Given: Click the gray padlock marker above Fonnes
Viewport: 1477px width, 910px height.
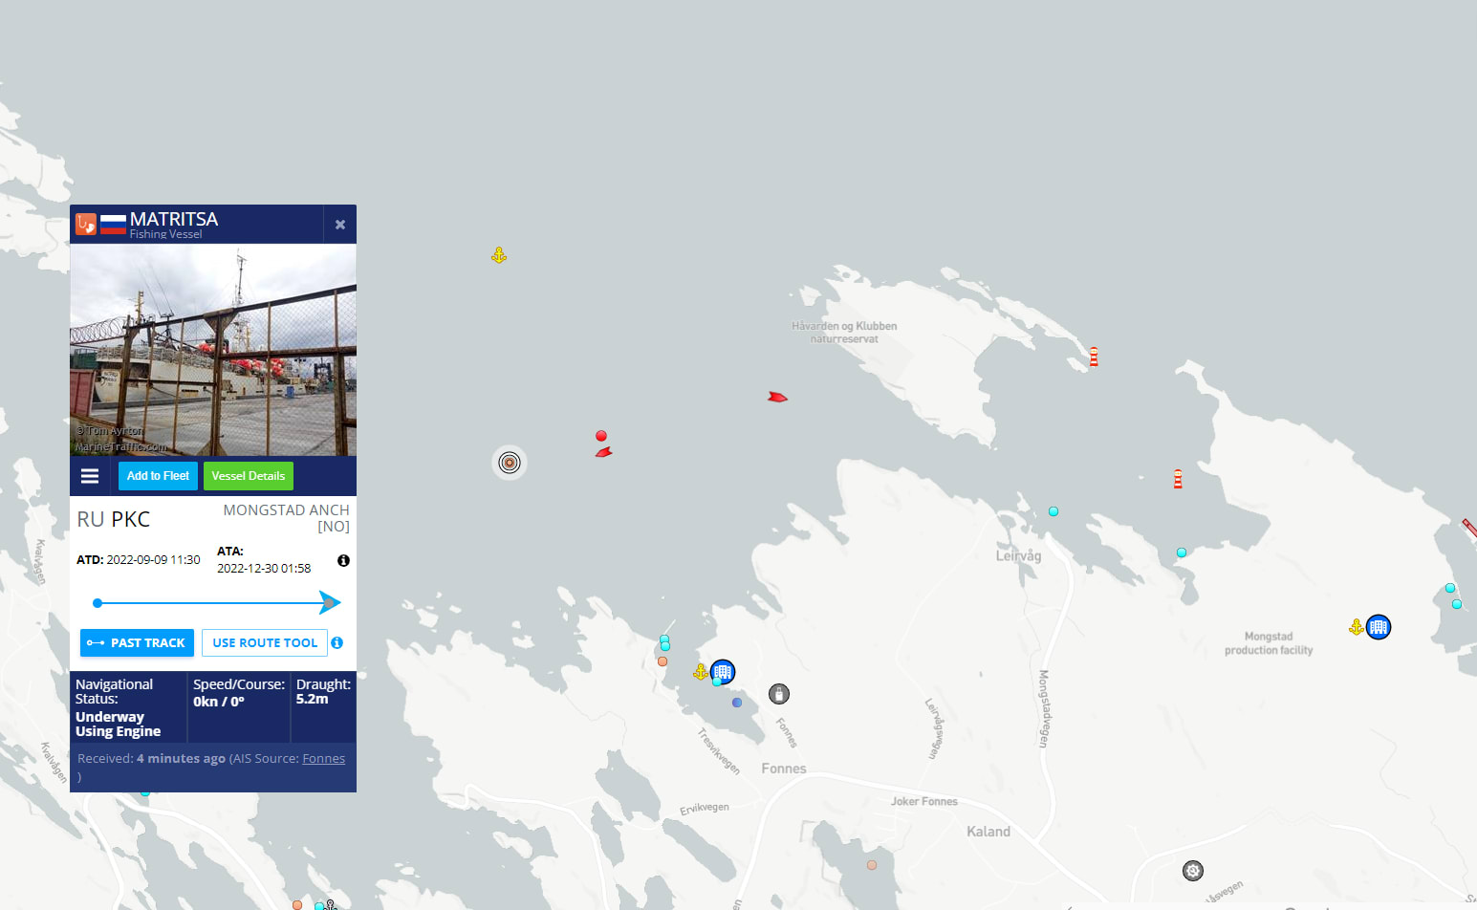Looking at the screenshot, I should point(779,694).
